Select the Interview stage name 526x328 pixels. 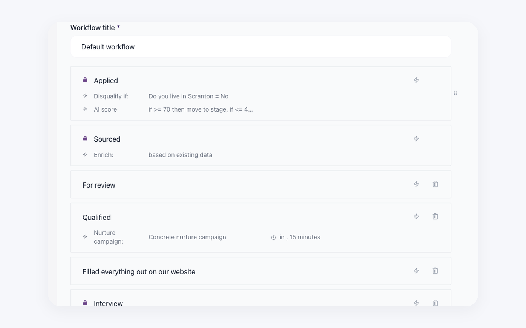108,303
